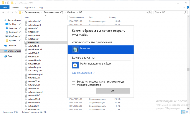Open the Вид ribbon tab
Viewport: 190px width, 114px height.
41,7
